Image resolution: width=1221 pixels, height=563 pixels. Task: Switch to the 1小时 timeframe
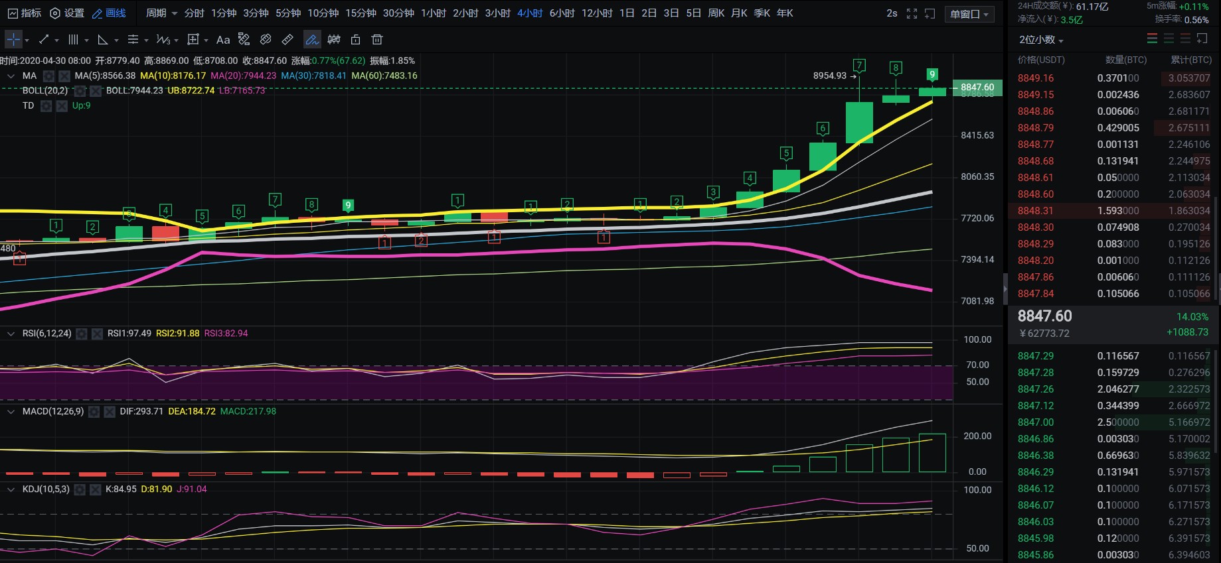(x=434, y=13)
